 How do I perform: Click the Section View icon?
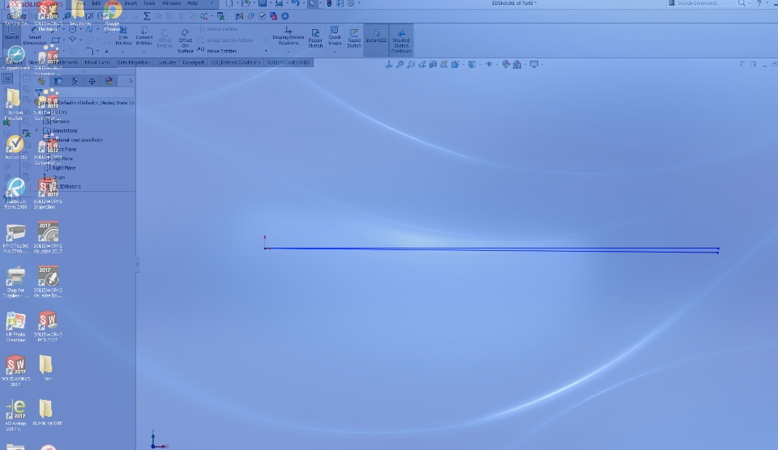[x=433, y=65]
